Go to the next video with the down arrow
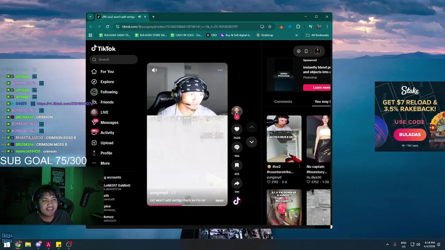Image resolution: width=445 pixels, height=250 pixels. tap(252, 142)
